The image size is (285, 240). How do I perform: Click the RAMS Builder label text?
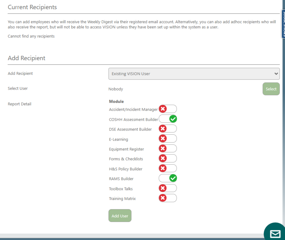point(121,179)
